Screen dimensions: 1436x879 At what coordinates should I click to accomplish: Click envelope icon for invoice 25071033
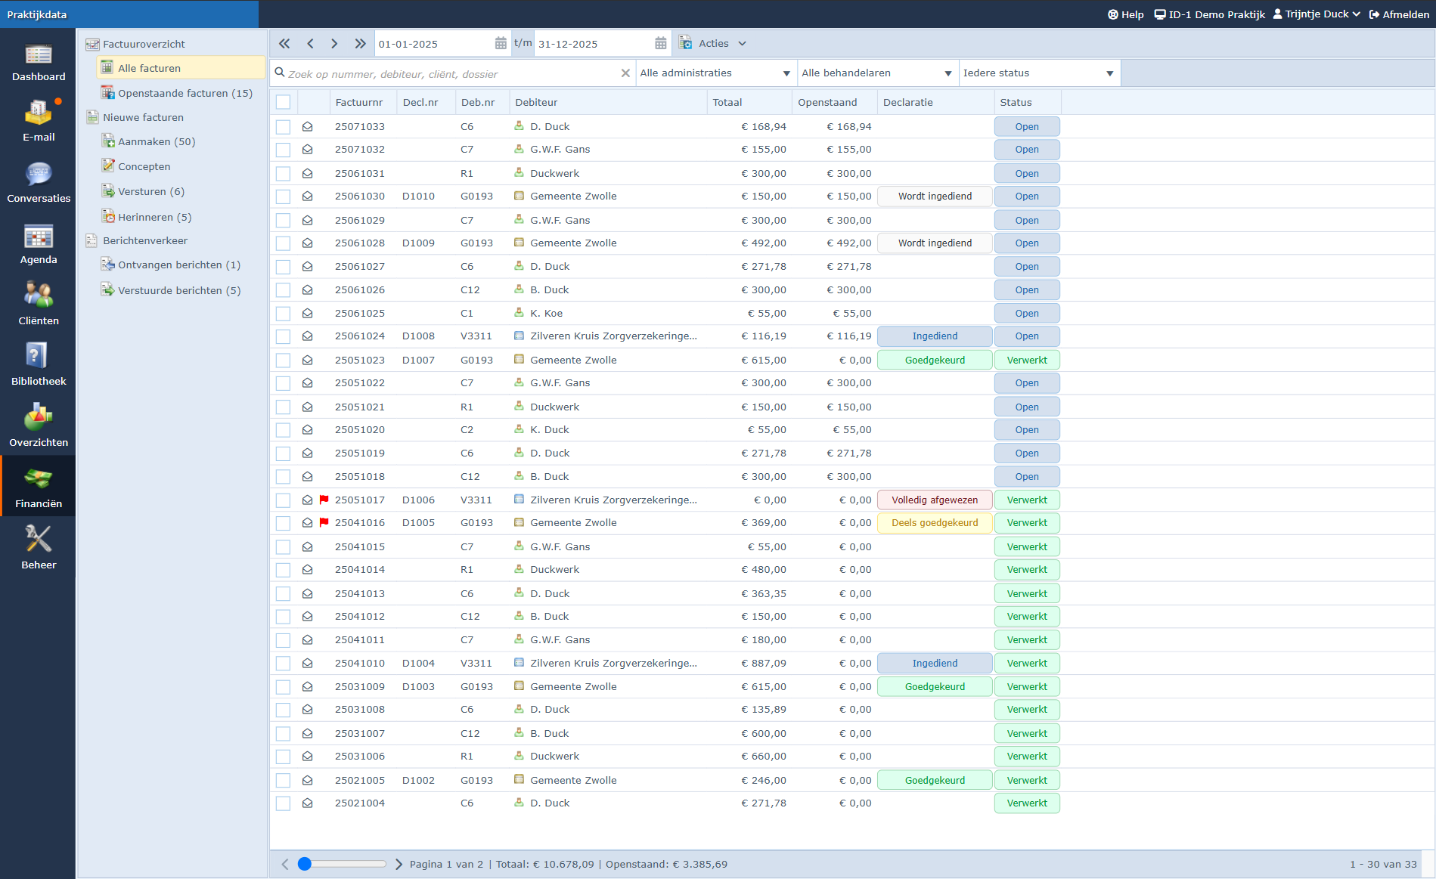pyautogui.click(x=308, y=127)
